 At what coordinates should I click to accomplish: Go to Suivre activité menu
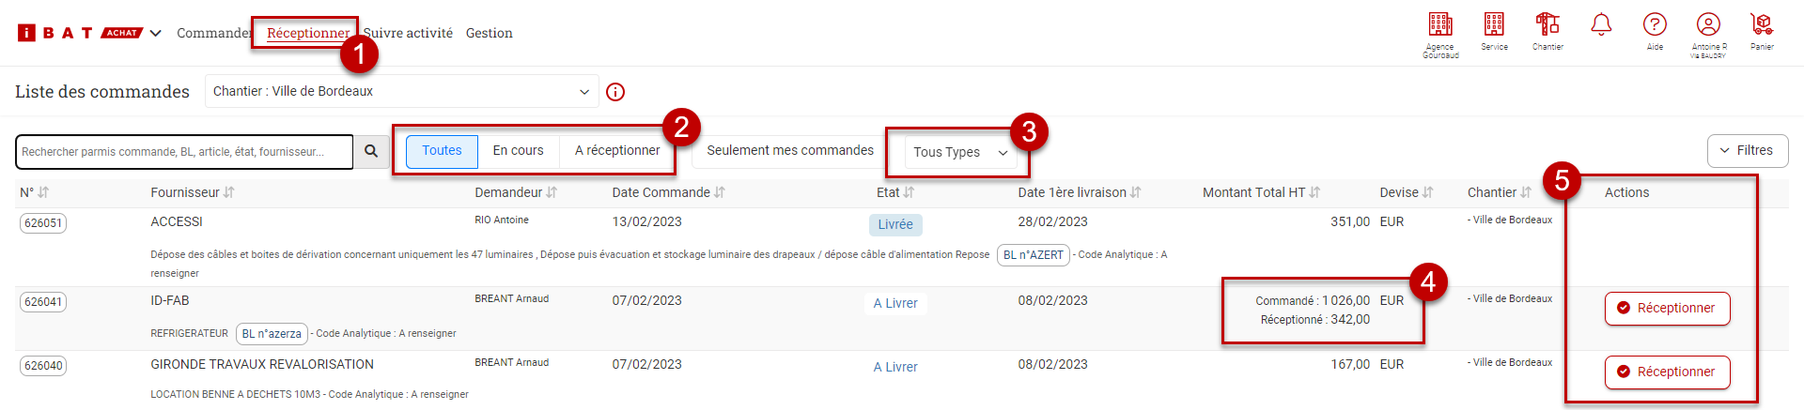point(408,34)
